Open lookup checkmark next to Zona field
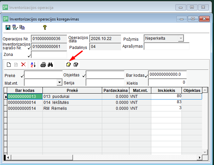 29,56
